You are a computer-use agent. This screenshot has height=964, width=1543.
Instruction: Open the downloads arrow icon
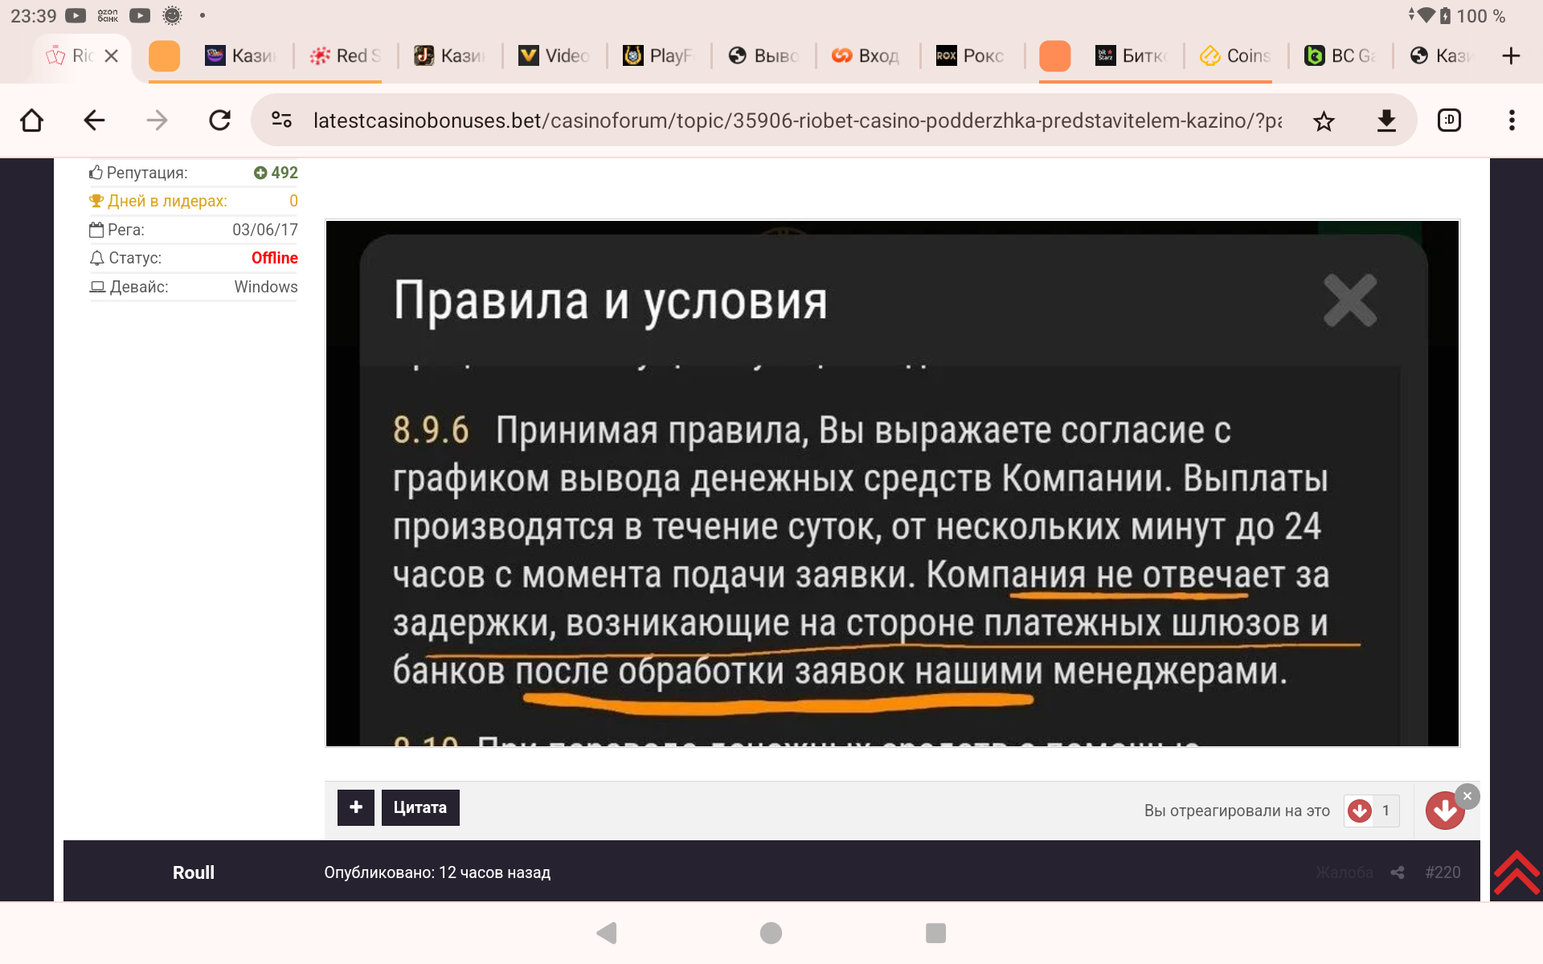pos(1386,121)
